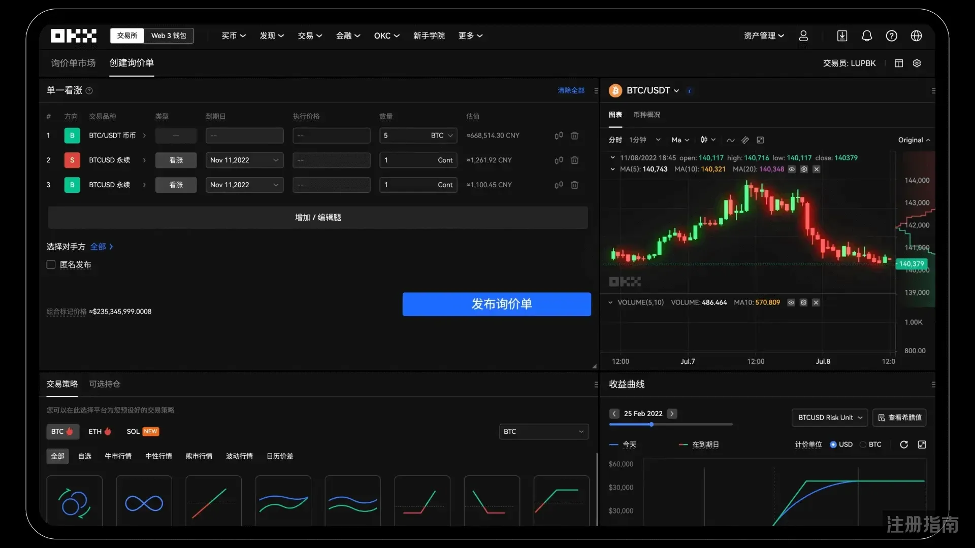Switch to 币种概况 tab

647,115
